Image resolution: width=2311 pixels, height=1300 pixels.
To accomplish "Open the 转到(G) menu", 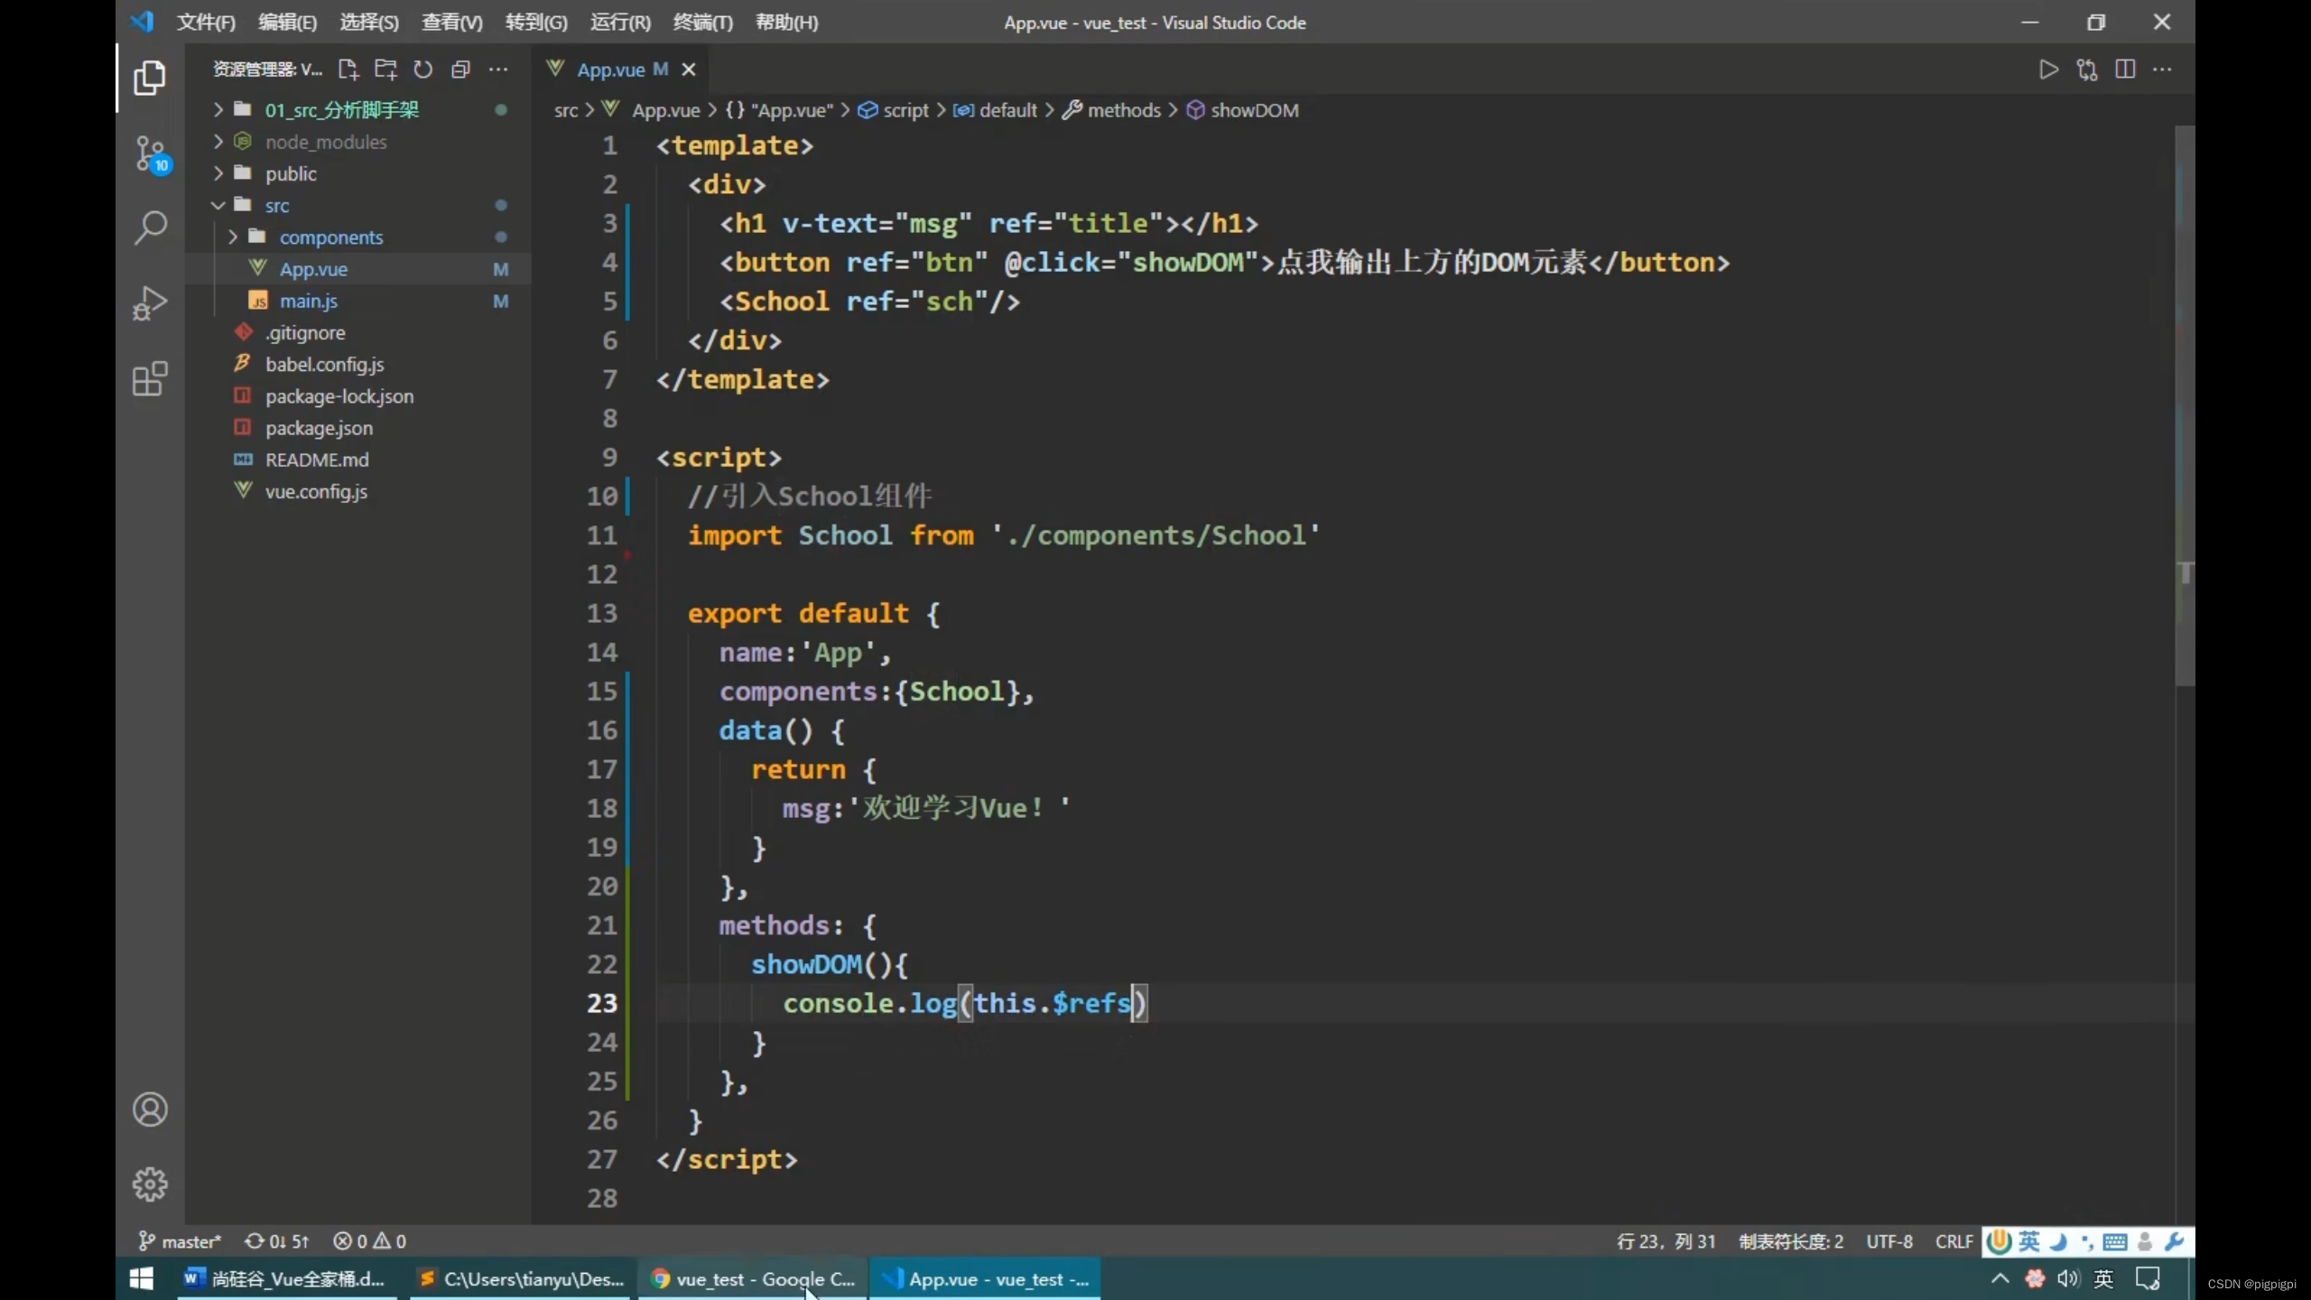I will pos(536,23).
